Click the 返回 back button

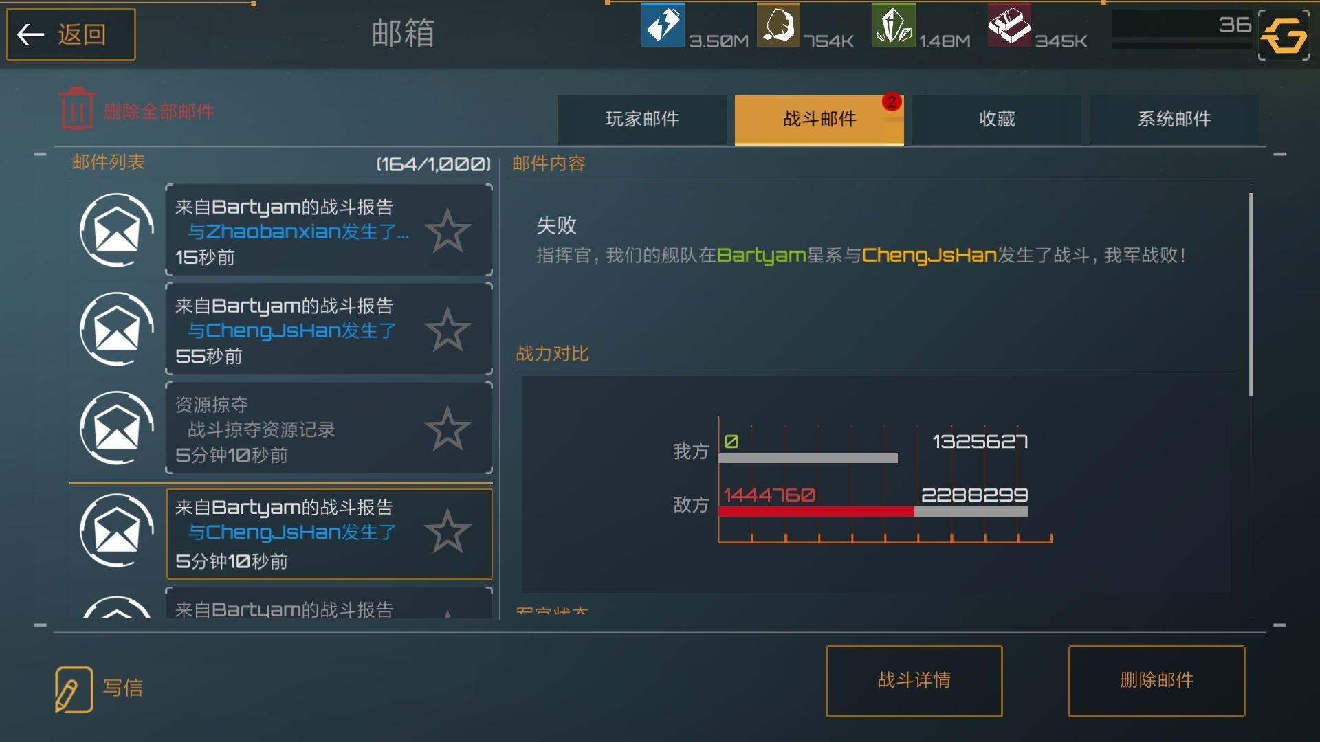pyautogui.click(x=71, y=34)
